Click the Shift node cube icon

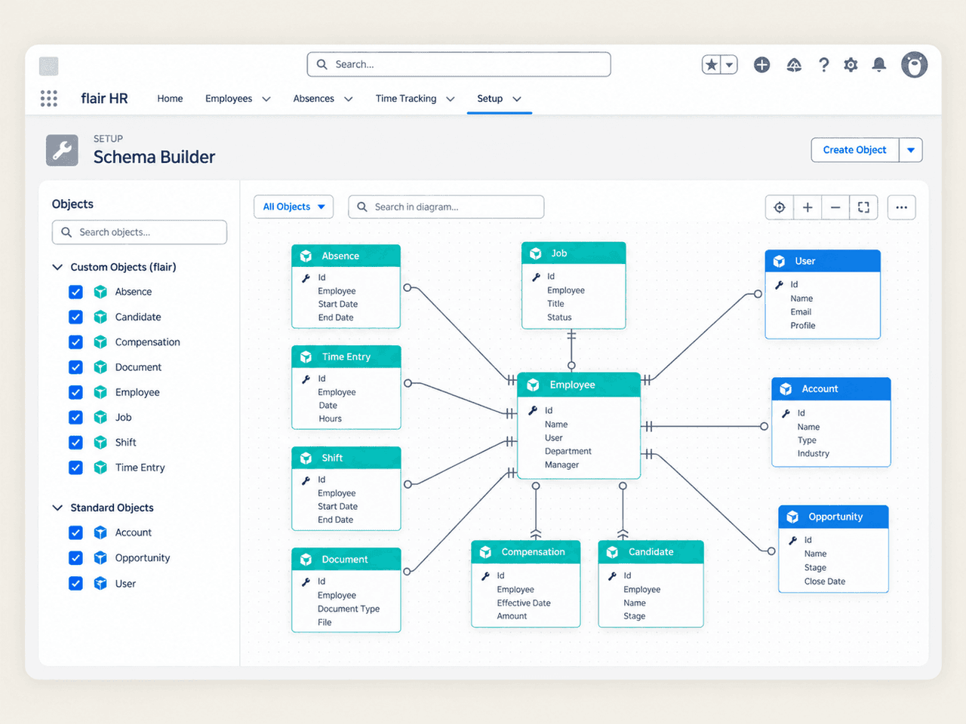306,458
